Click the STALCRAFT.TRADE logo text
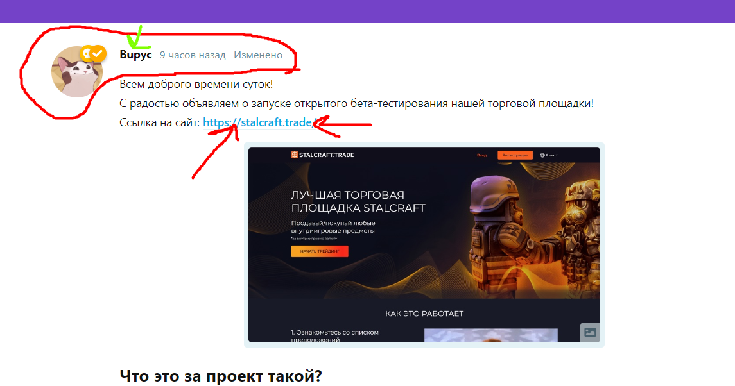 click(x=326, y=155)
